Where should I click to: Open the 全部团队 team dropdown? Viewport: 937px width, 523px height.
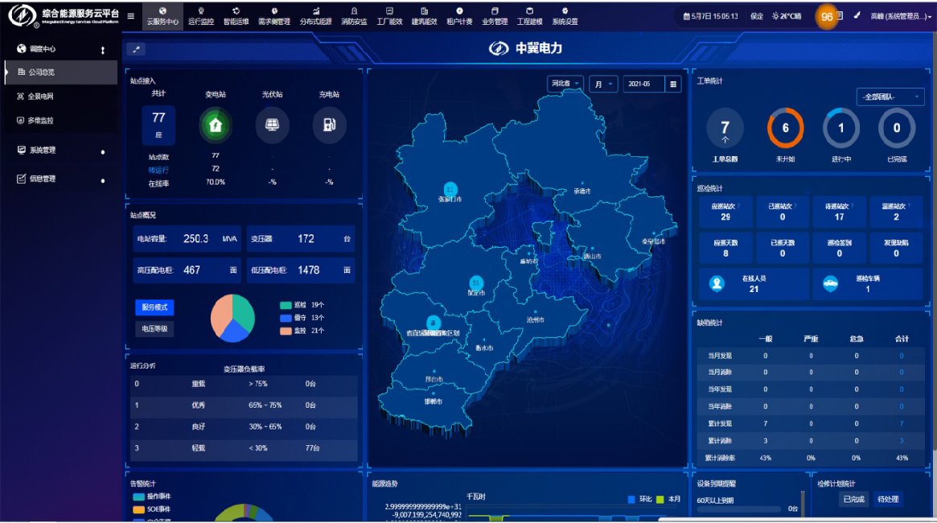pos(890,97)
